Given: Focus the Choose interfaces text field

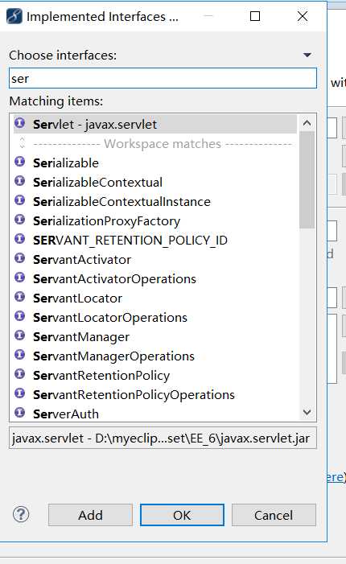Looking at the screenshot, I should pyautogui.click(x=163, y=78).
